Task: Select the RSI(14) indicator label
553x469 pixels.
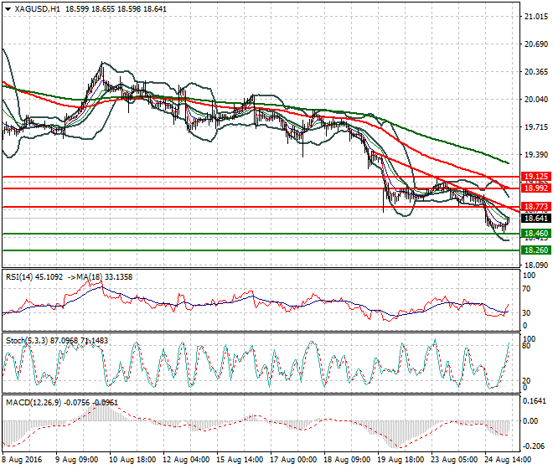Action: (x=18, y=277)
